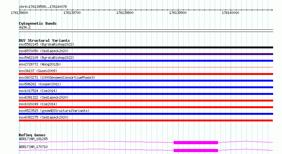Click the RefSeq Genes track title

pyautogui.click(x=32, y=135)
